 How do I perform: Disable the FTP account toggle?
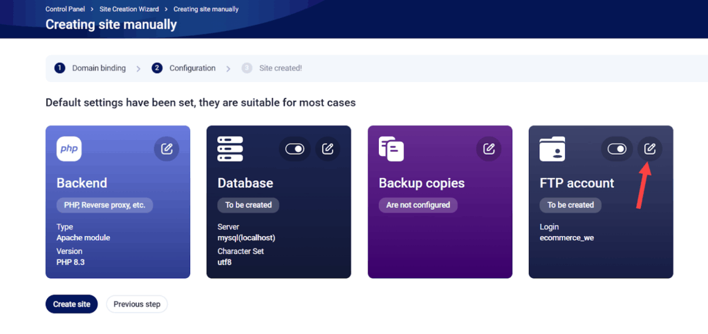click(617, 148)
